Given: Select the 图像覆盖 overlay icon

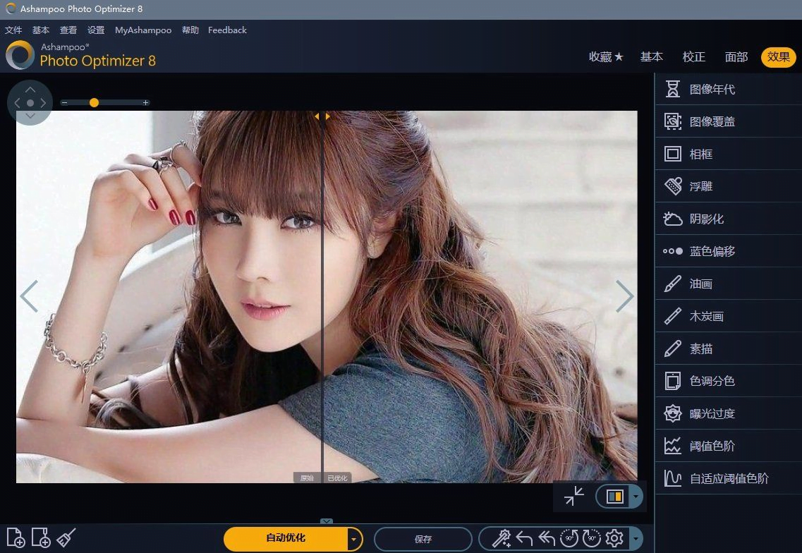Looking at the screenshot, I should (673, 121).
